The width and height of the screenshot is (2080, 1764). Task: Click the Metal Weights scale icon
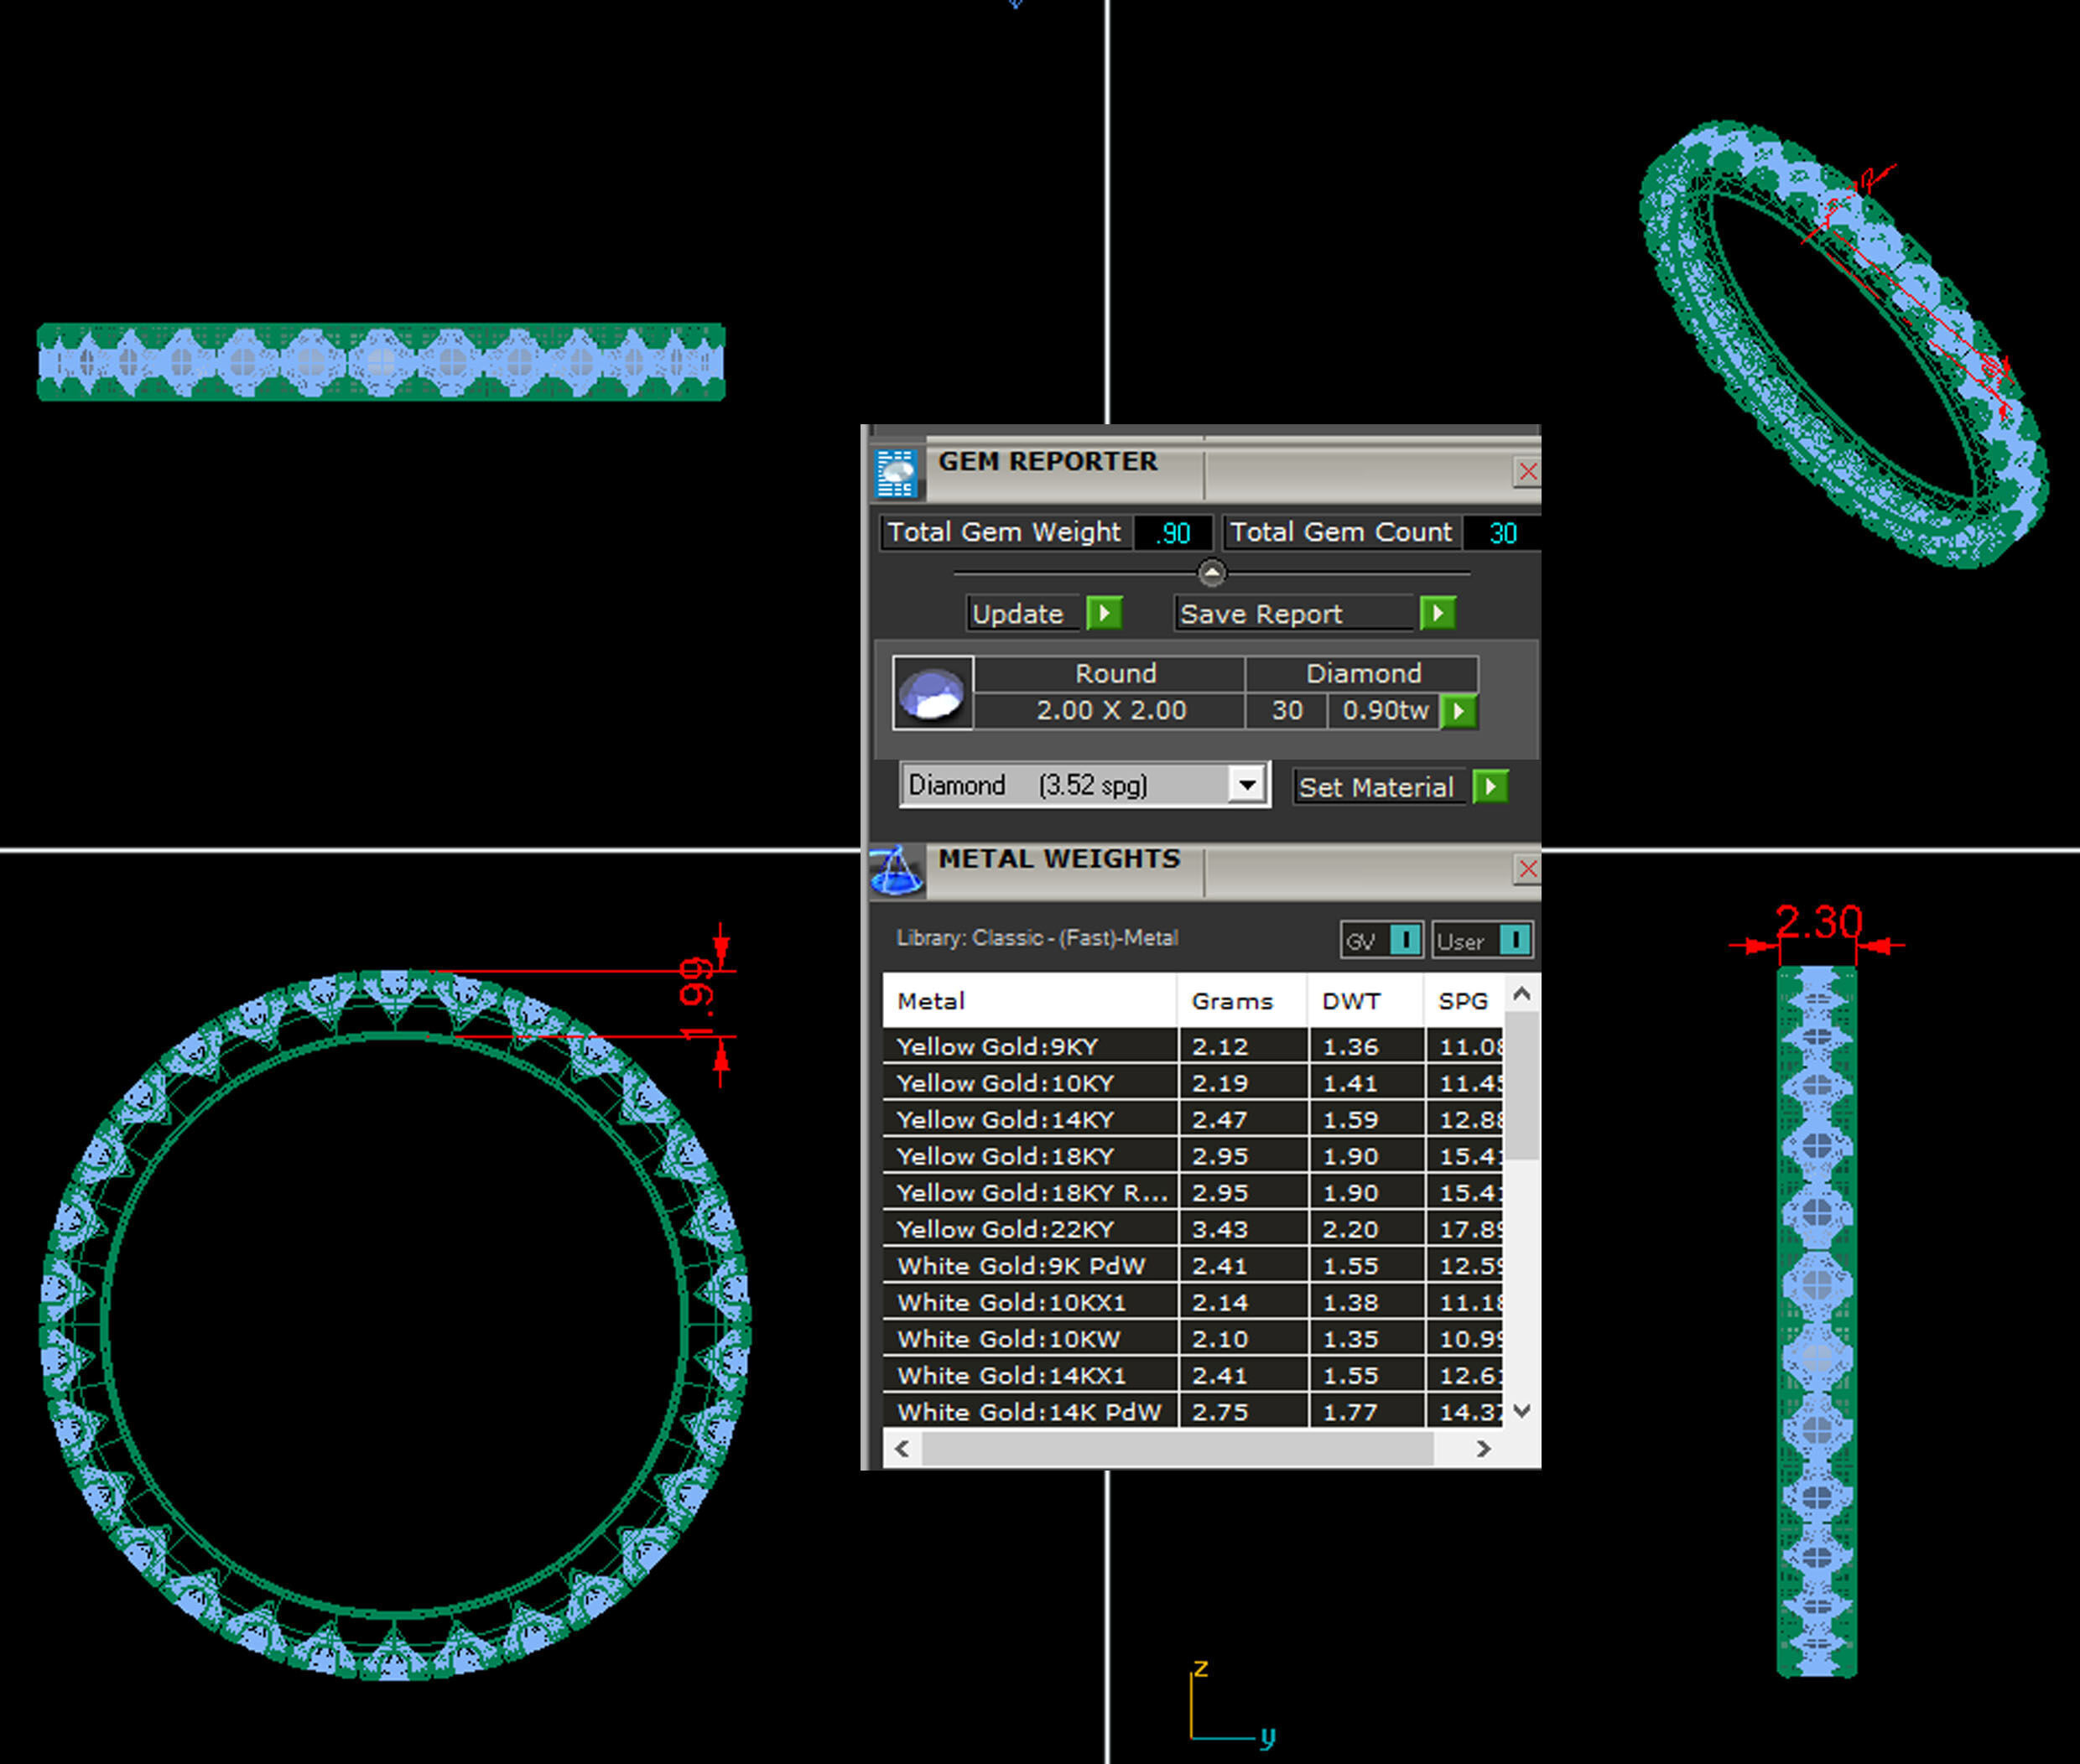point(896,870)
